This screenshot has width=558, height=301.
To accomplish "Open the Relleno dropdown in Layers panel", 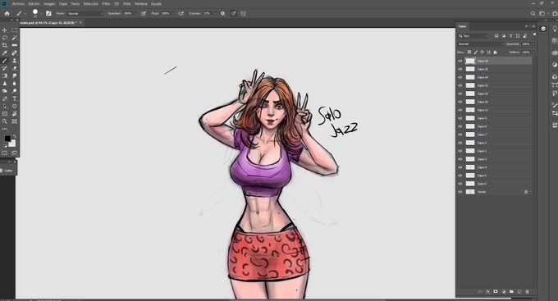I will pos(533,52).
